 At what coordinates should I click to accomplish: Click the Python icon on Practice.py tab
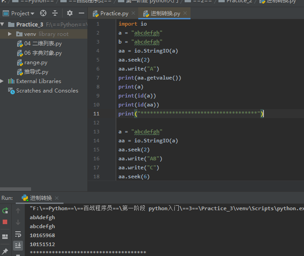pyautogui.click(x=95, y=13)
